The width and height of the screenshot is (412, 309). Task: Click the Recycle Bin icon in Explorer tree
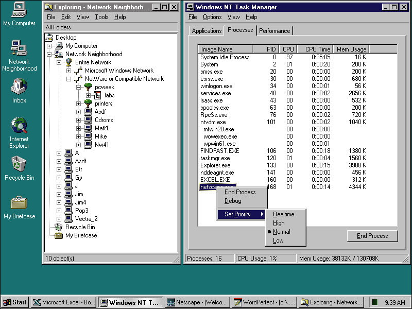pos(59,227)
